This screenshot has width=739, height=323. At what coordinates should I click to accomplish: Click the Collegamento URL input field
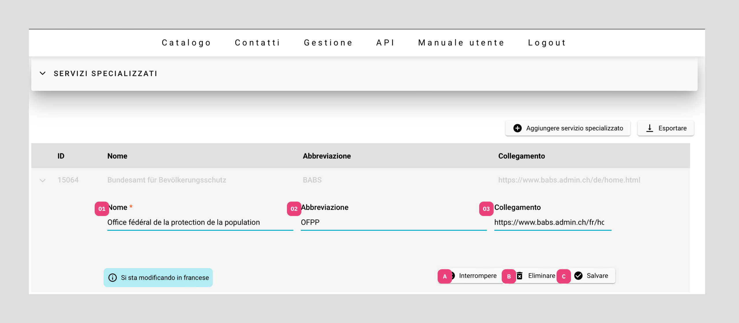[x=552, y=222]
